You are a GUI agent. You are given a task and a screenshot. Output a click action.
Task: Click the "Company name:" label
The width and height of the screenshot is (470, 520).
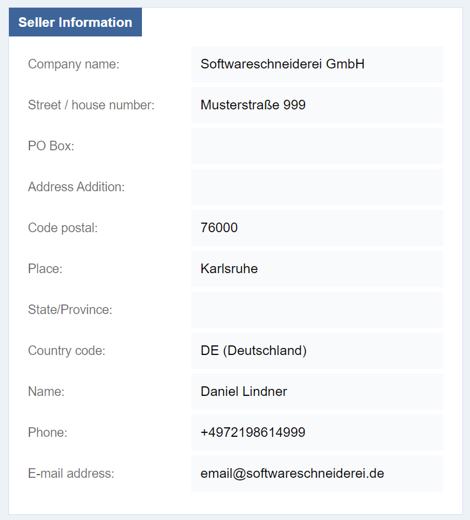coord(74,64)
